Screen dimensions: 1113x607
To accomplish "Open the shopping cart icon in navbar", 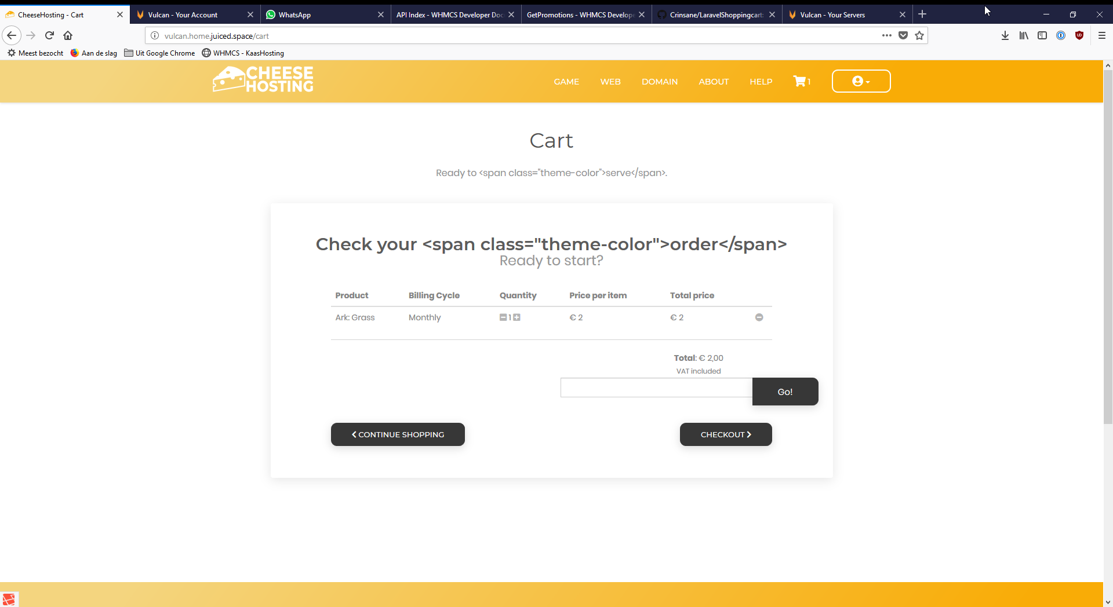I will click(x=801, y=82).
